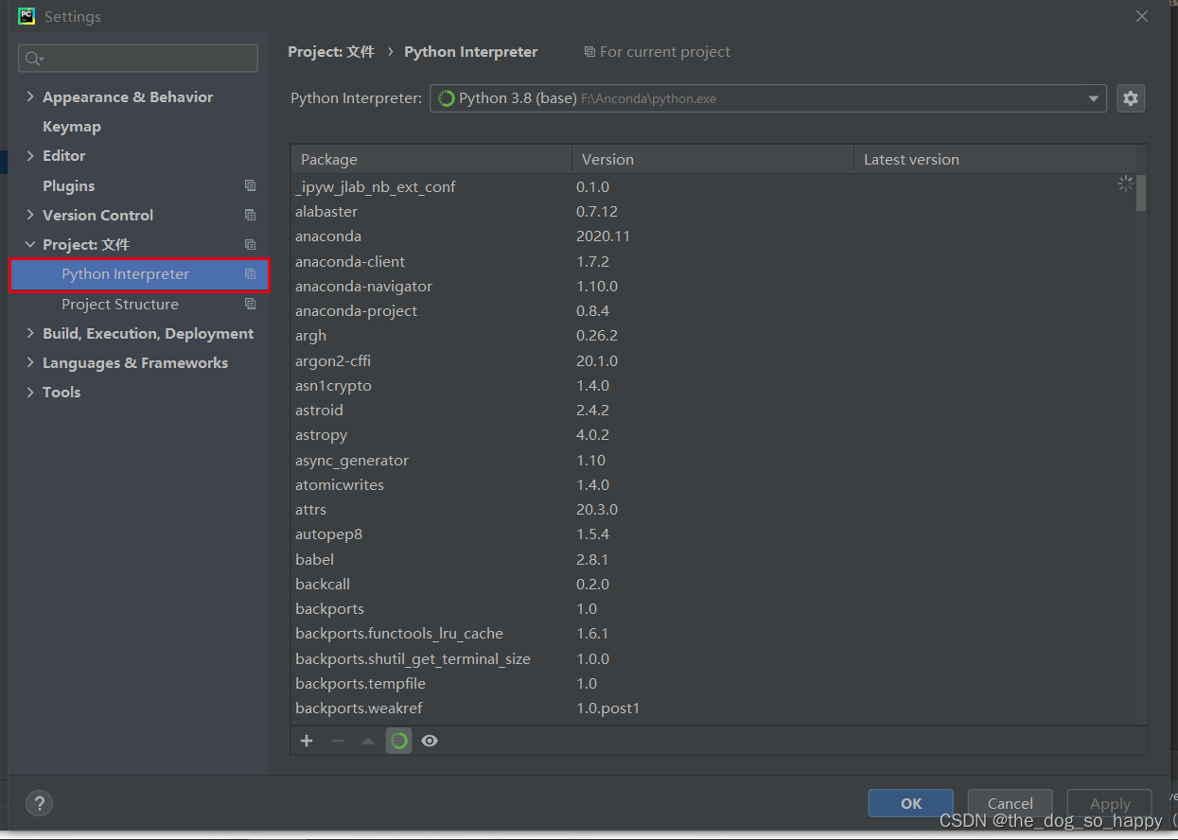This screenshot has height=840, width=1178.
Task: Click the upgrade arrow icon below package list
Action: [x=368, y=741]
